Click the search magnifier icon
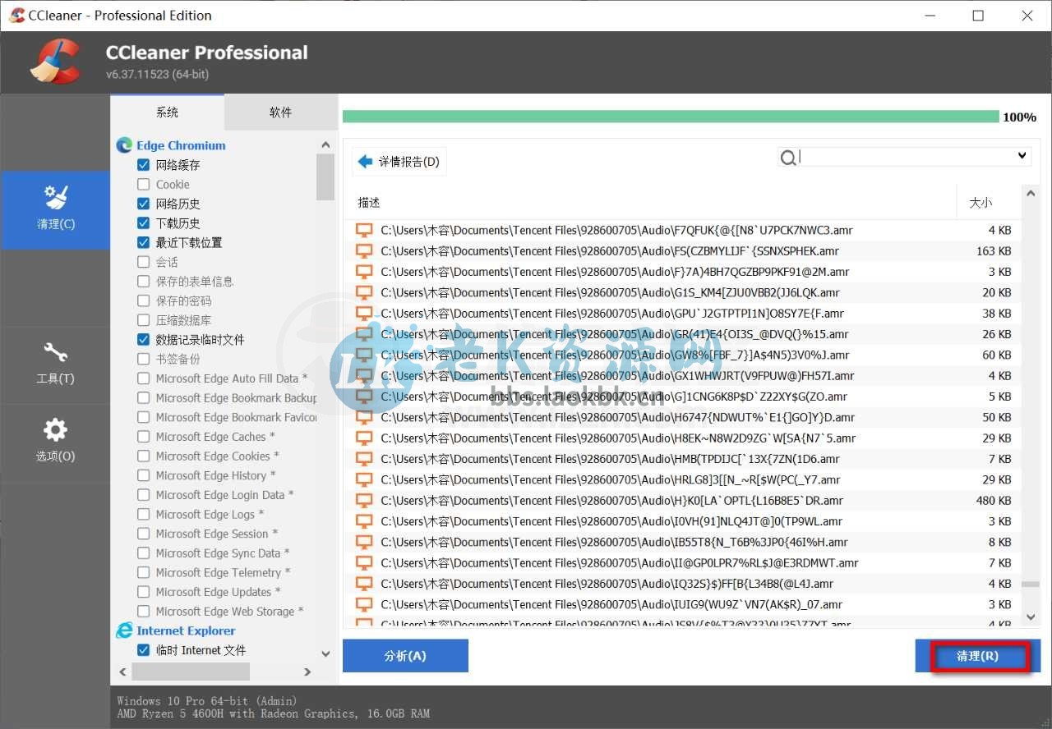The height and width of the screenshot is (729, 1052). tap(788, 158)
